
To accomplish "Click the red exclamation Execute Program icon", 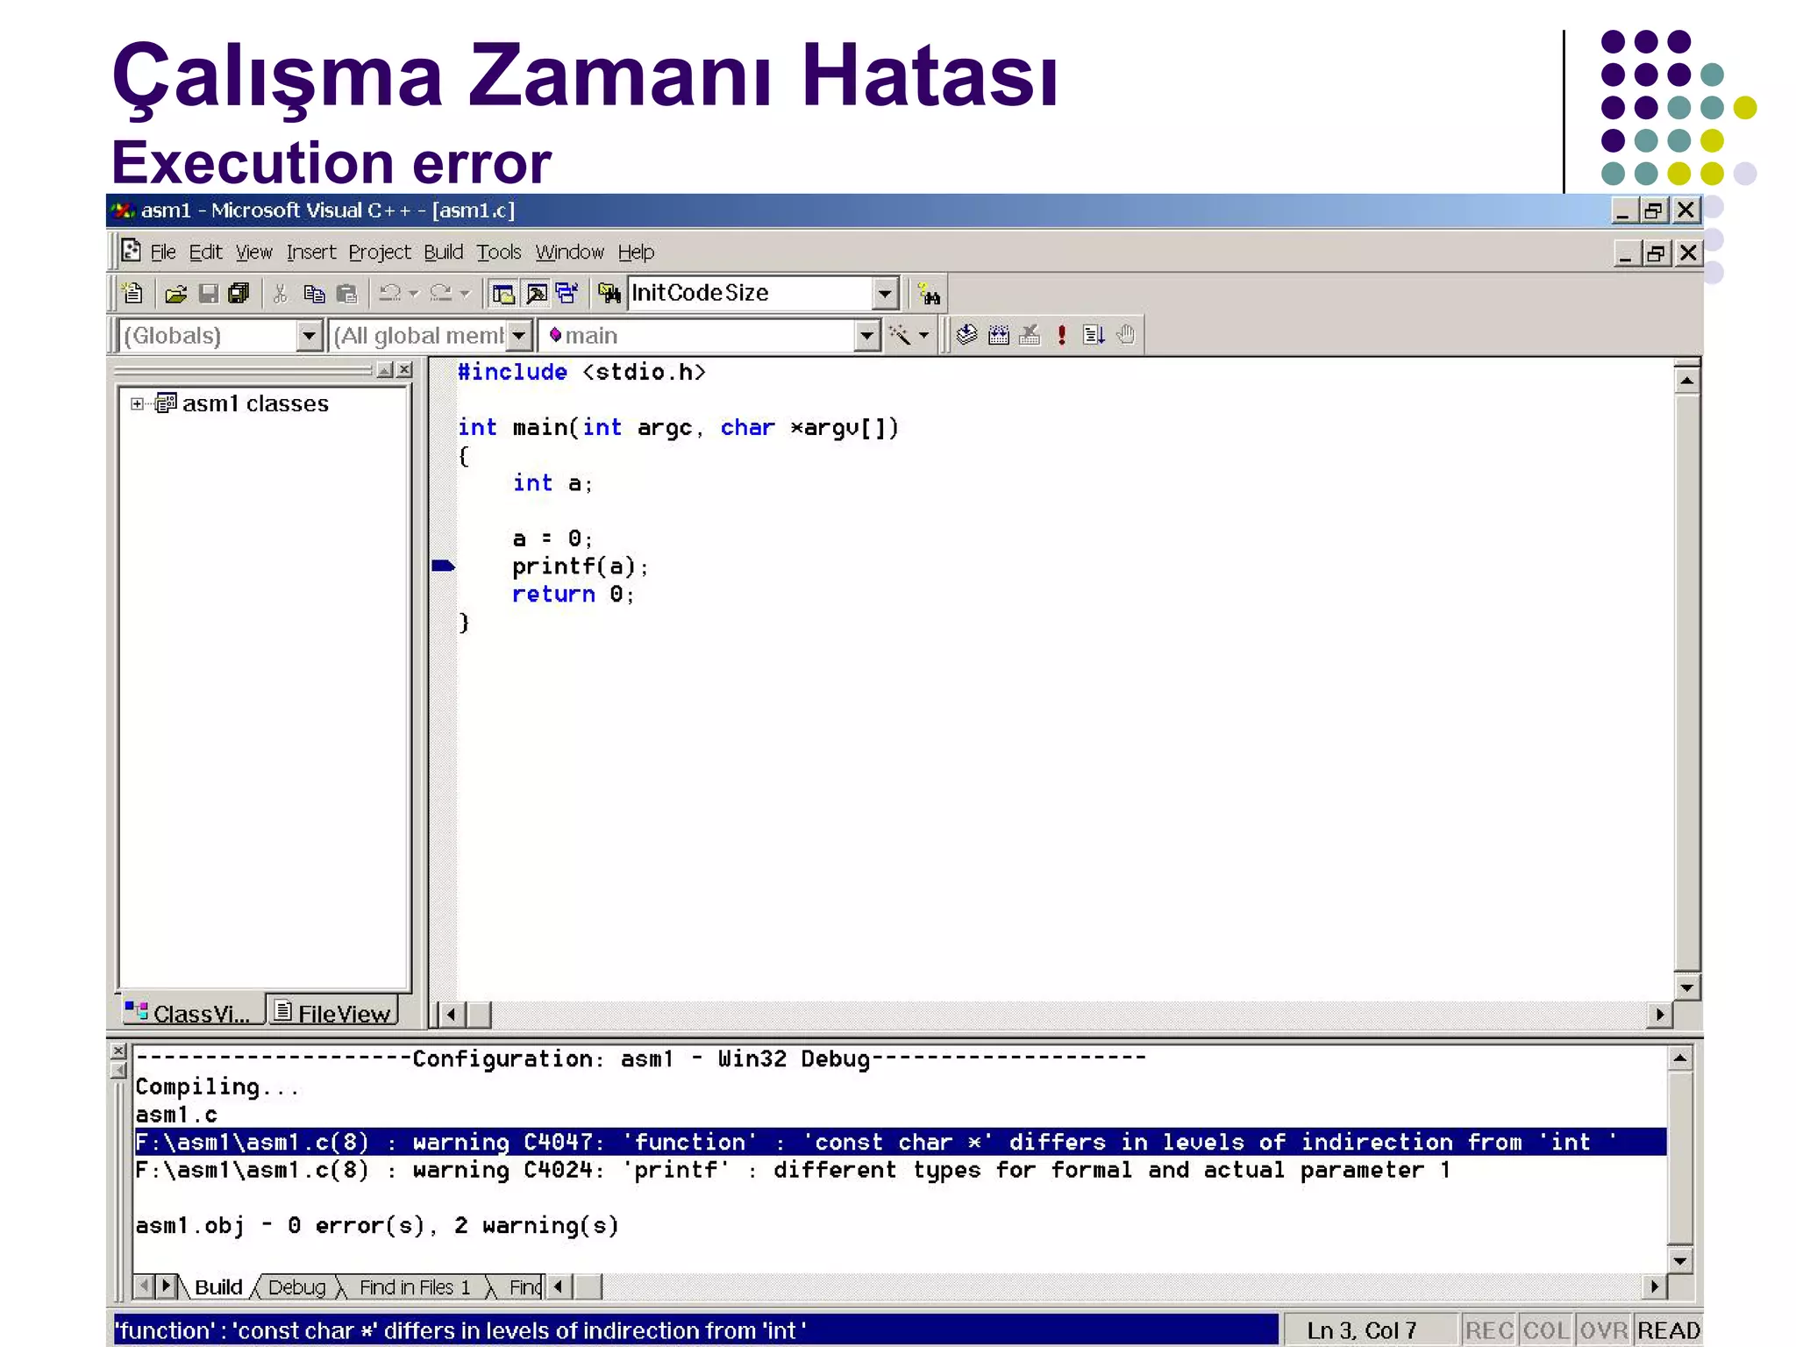I will point(1062,334).
